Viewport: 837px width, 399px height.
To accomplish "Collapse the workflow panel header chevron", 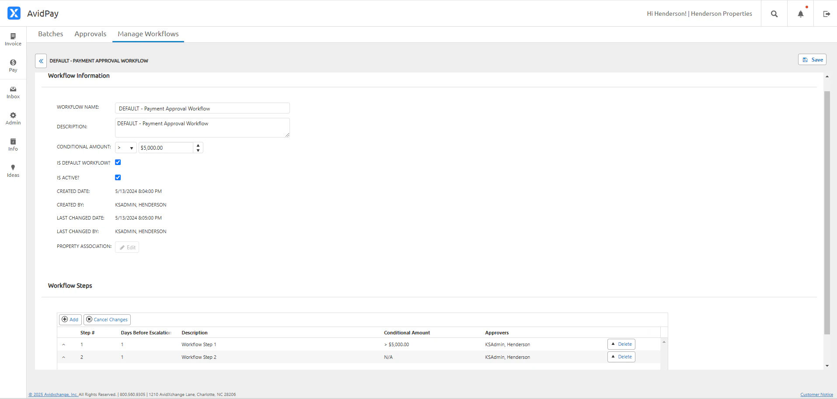I will pos(40,61).
